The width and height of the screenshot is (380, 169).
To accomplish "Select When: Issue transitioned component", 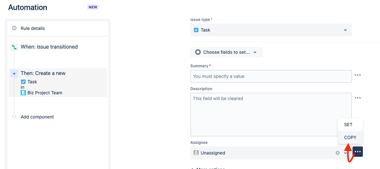I will click(x=49, y=47).
